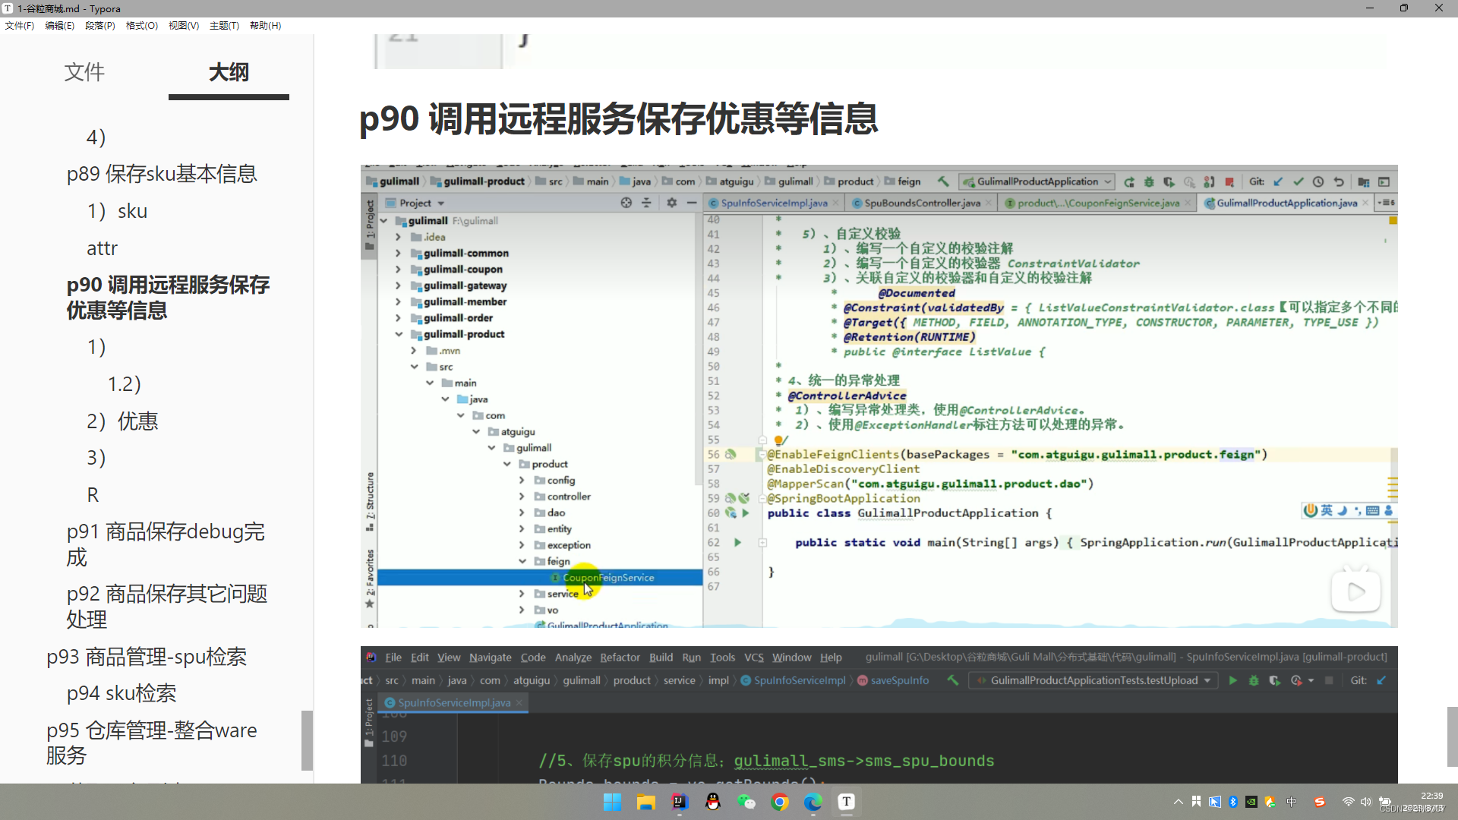Open the 视图 menu in Typora
The width and height of the screenshot is (1458, 820).
[183, 25]
